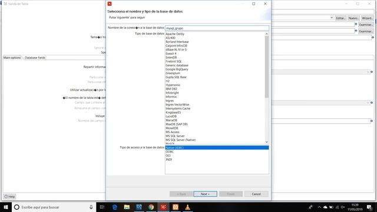Select Apache Derby database type
377x212 pixels.
coord(175,34)
